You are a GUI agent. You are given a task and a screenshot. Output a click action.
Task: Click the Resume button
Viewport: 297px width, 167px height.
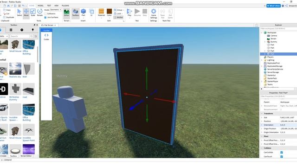pyautogui.click(x=137, y=13)
